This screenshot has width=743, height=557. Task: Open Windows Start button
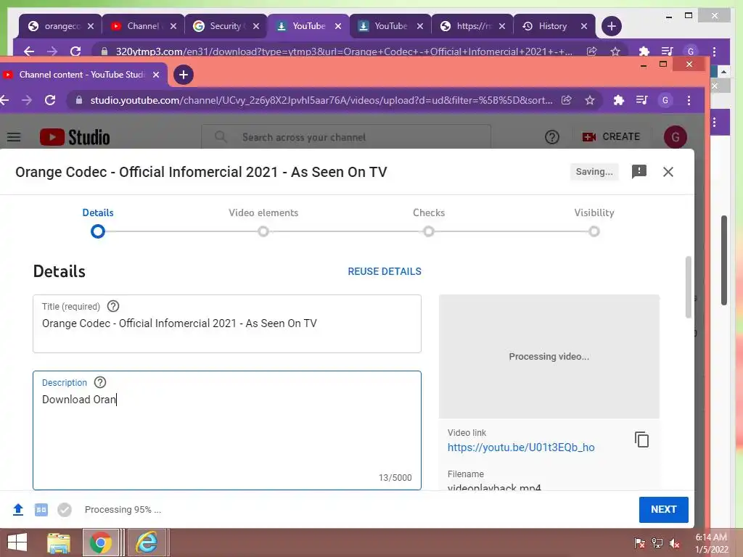(17, 542)
